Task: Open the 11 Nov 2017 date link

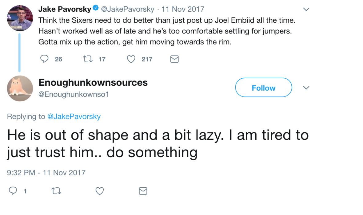Action: 183,9
